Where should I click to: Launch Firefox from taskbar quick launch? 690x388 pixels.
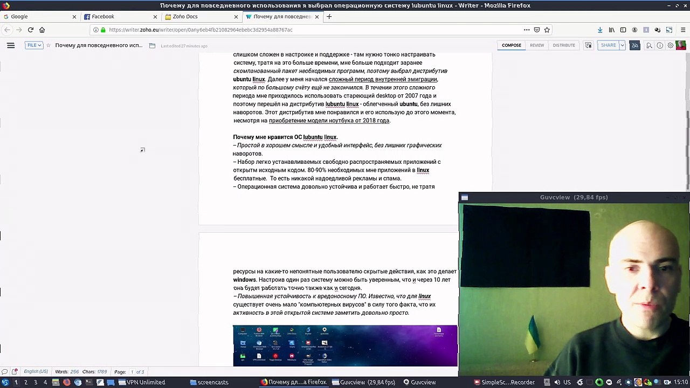point(67,382)
